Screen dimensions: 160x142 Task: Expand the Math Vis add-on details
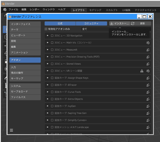pyautogui.click(x=48, y=43)
